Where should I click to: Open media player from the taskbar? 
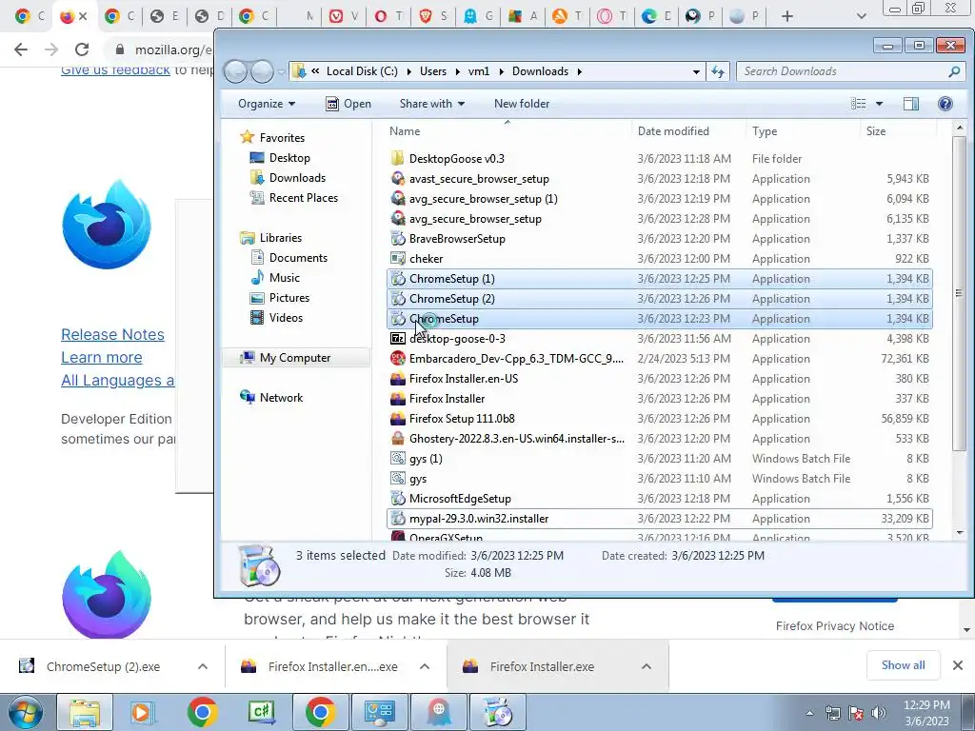[142, 712]
